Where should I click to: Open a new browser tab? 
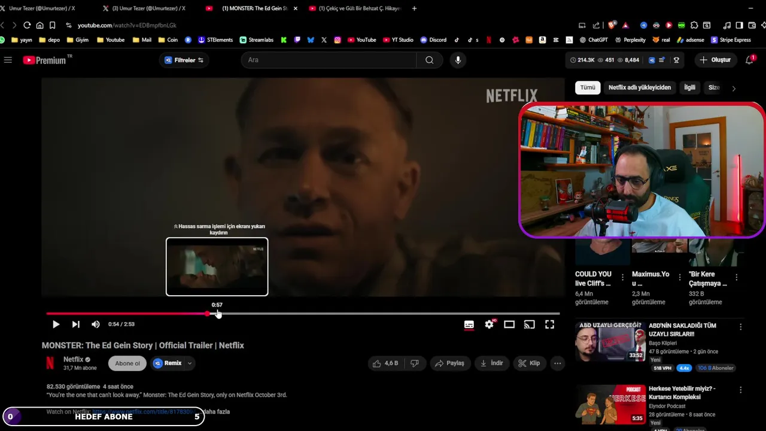pyautogui.click(x=414, y=8)
